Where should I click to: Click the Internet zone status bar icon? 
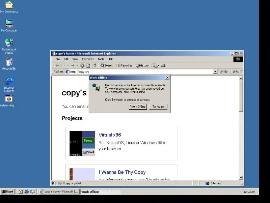(208, 183)
